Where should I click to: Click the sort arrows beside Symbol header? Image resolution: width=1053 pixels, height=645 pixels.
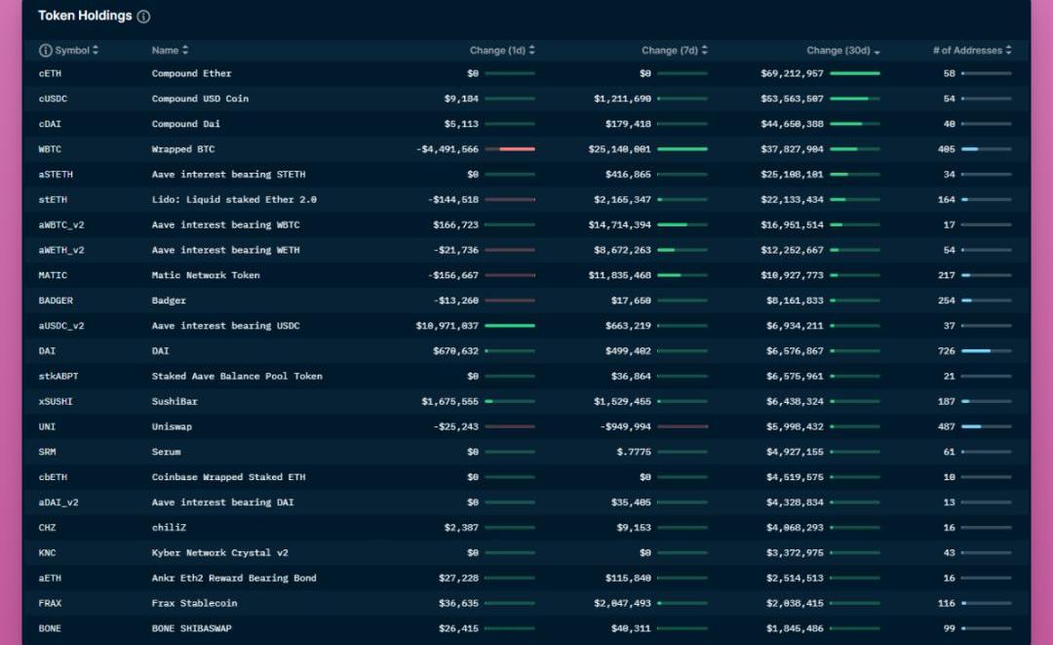(x=96, y=51)
